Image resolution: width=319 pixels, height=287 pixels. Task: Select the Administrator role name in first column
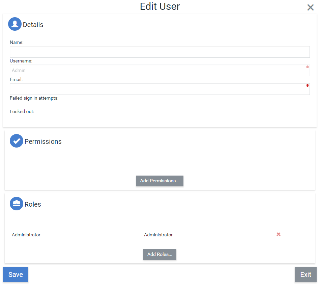[x=26, y=235]
